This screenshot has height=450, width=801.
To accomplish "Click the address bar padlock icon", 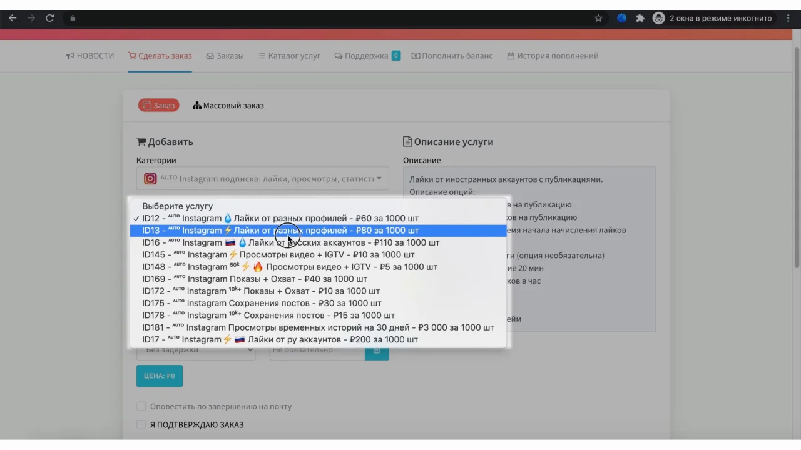I will click(73, 18).
